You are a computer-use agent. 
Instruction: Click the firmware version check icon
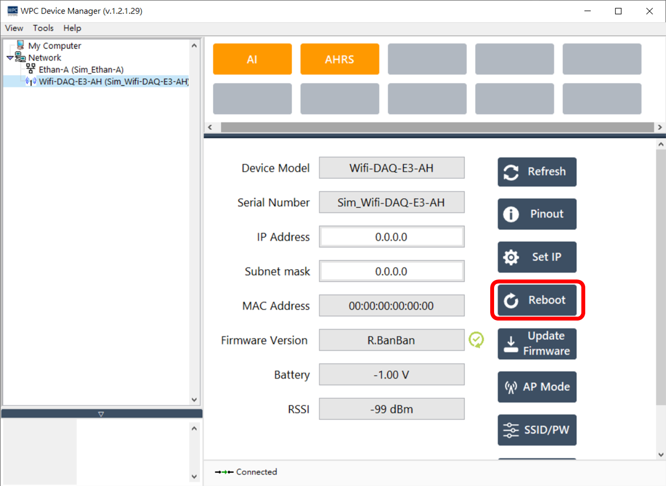[x=476, y=340]
